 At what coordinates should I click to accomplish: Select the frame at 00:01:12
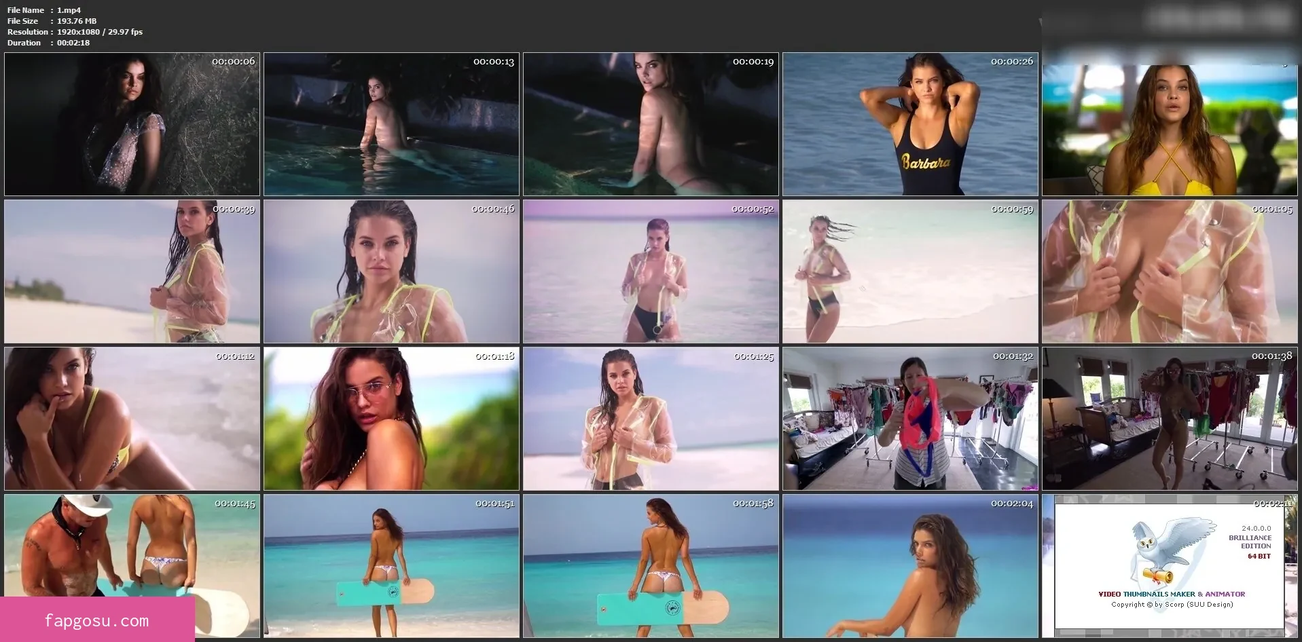tap(132, 419)
